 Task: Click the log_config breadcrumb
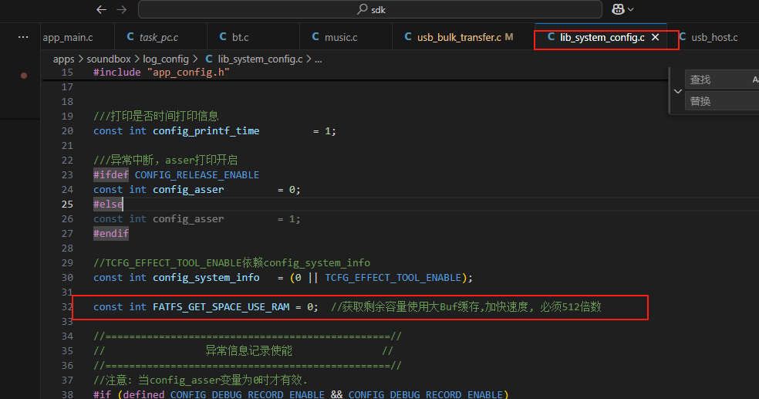pos(166,59)
